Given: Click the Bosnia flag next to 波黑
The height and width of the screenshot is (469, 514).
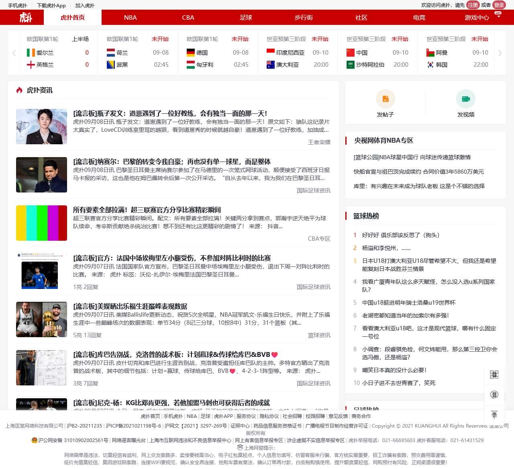Looking at the screenshot, I should click(x=110, y=65).
